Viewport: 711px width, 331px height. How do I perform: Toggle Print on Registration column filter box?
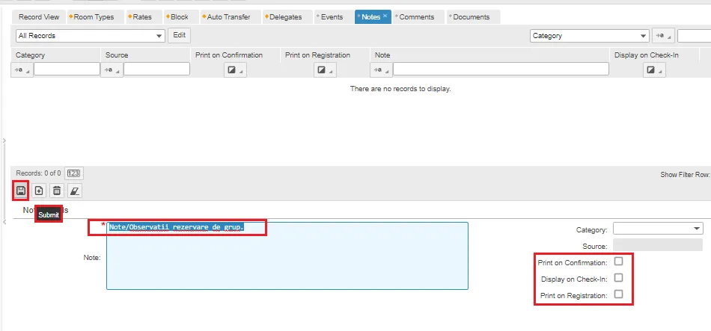[325, 70]
